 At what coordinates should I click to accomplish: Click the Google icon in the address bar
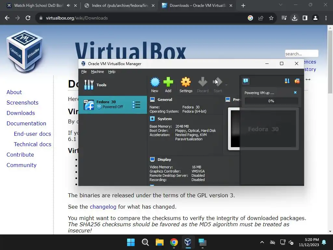250,18
